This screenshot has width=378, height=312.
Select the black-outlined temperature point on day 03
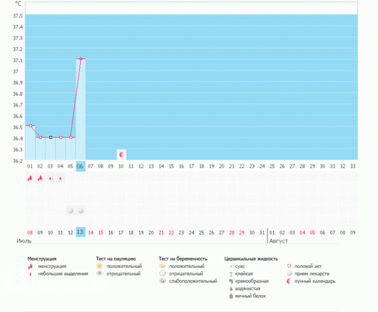[50, 137]
